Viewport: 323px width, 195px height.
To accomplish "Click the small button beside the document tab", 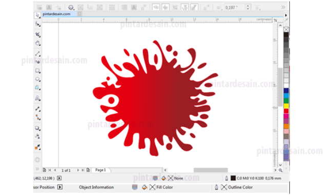I will click(x=79, y=14).
